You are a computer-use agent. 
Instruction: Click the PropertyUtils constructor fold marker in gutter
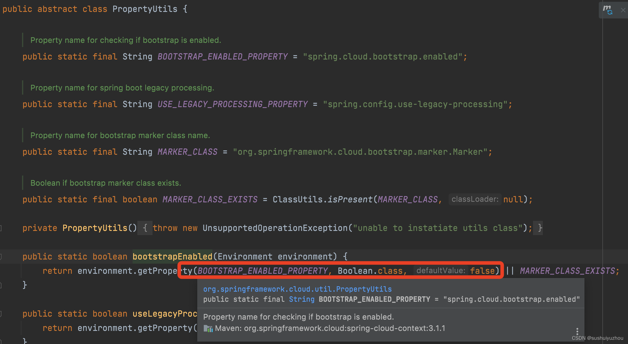(1, 228)
